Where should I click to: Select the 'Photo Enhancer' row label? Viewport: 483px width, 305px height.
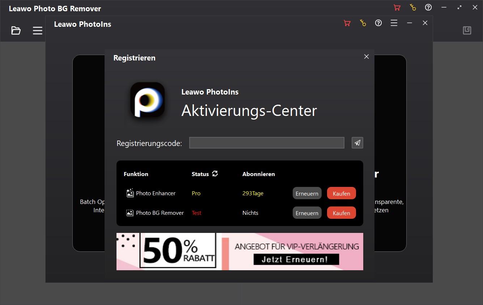tap(156, 193)
